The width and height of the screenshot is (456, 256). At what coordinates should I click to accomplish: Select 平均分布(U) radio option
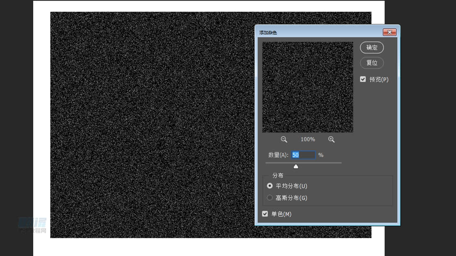(x=269, y=186)
